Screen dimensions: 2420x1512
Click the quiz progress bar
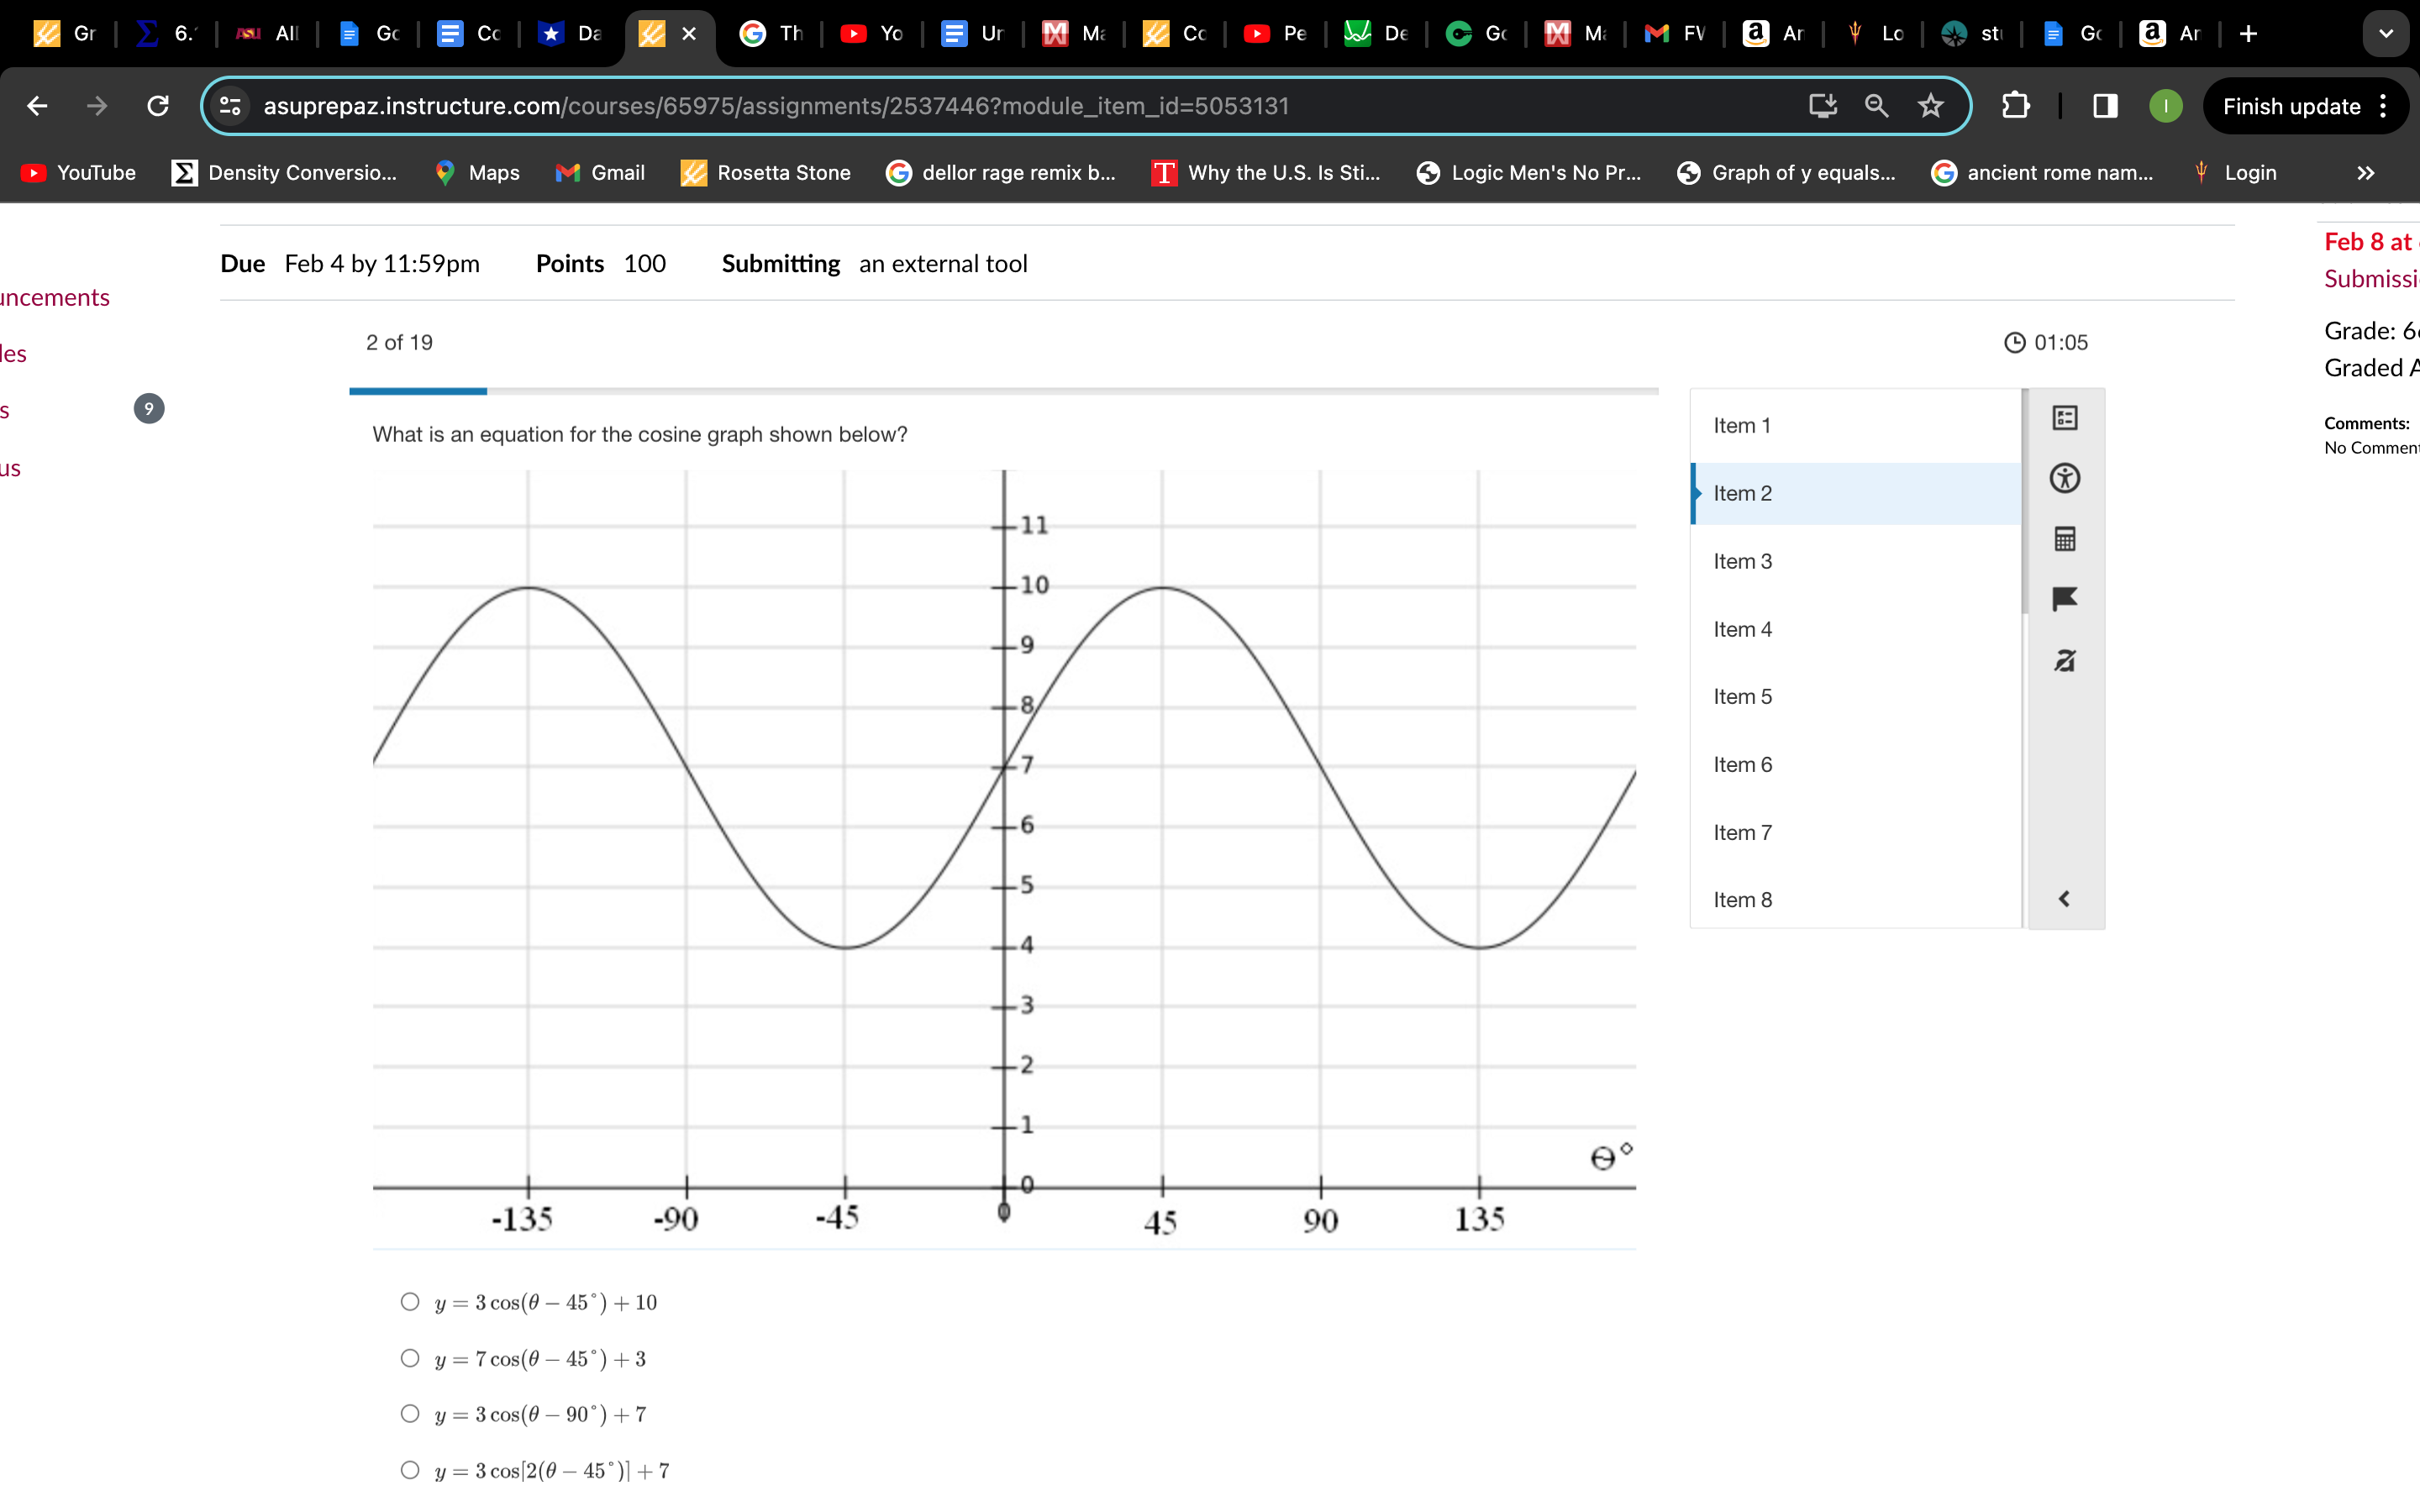coord(1003,391)
